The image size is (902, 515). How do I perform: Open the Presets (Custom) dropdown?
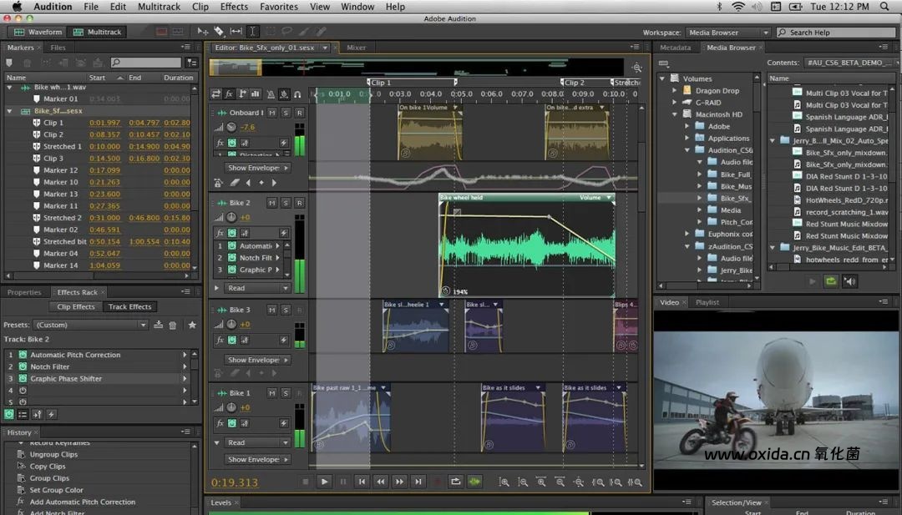point(90,325)
